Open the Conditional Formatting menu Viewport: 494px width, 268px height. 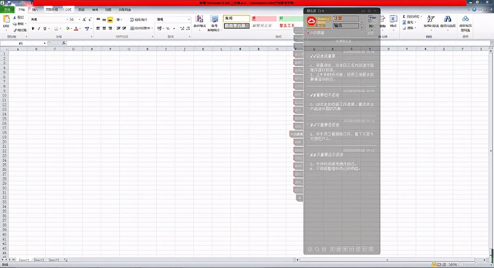pos(200,23)
